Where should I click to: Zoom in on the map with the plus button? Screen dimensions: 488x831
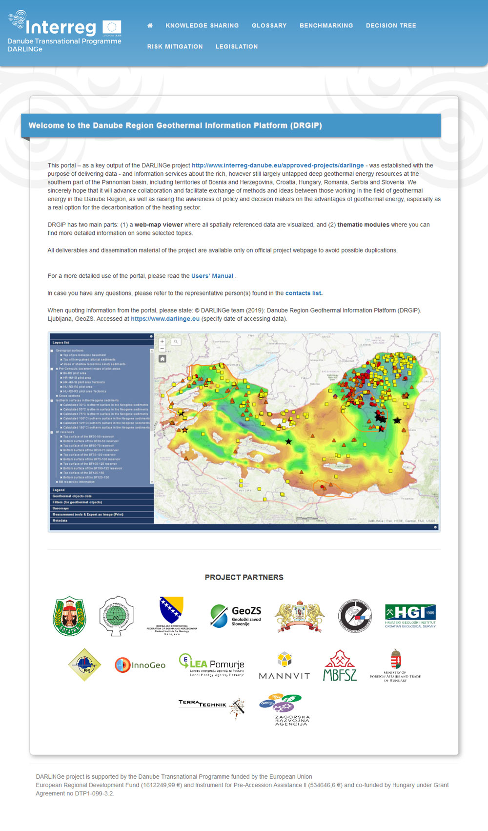(x=163, y=342)
